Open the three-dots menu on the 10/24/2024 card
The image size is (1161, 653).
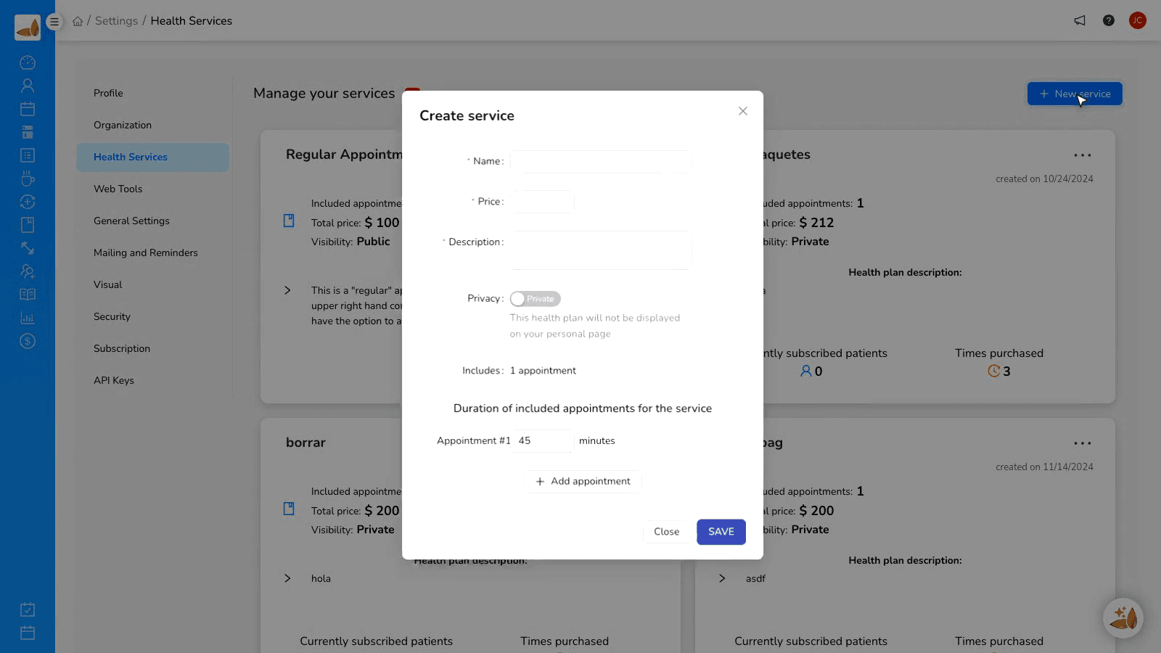pos(1083,155)
